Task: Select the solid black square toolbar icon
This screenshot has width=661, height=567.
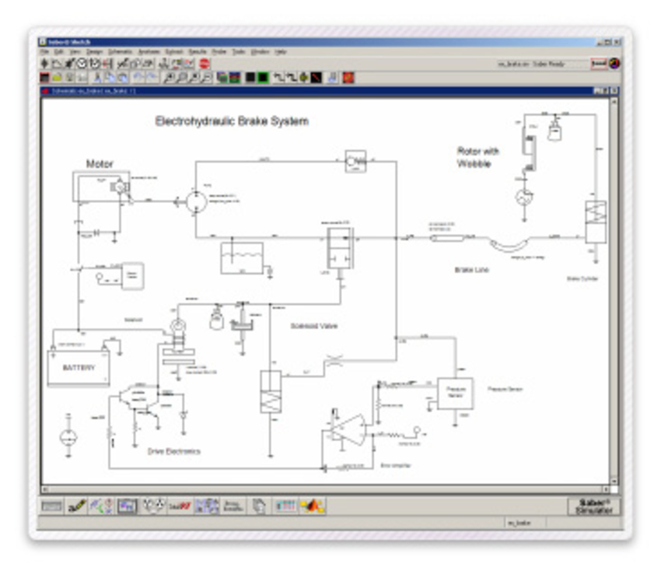Action: click(x=250, y=77)
